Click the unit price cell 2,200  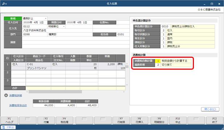coord(107,64)
